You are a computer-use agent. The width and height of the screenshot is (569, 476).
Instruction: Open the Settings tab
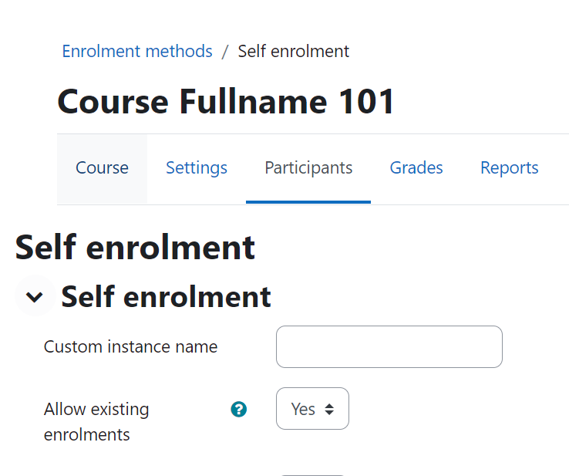(x=197, y=167)
